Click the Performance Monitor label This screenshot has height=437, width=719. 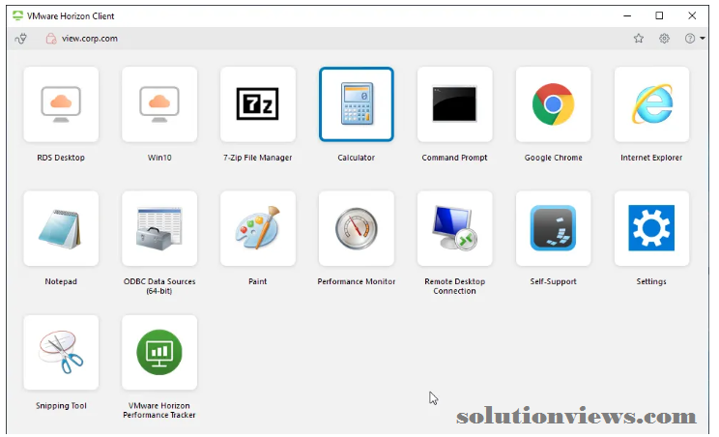pos(357,281)
